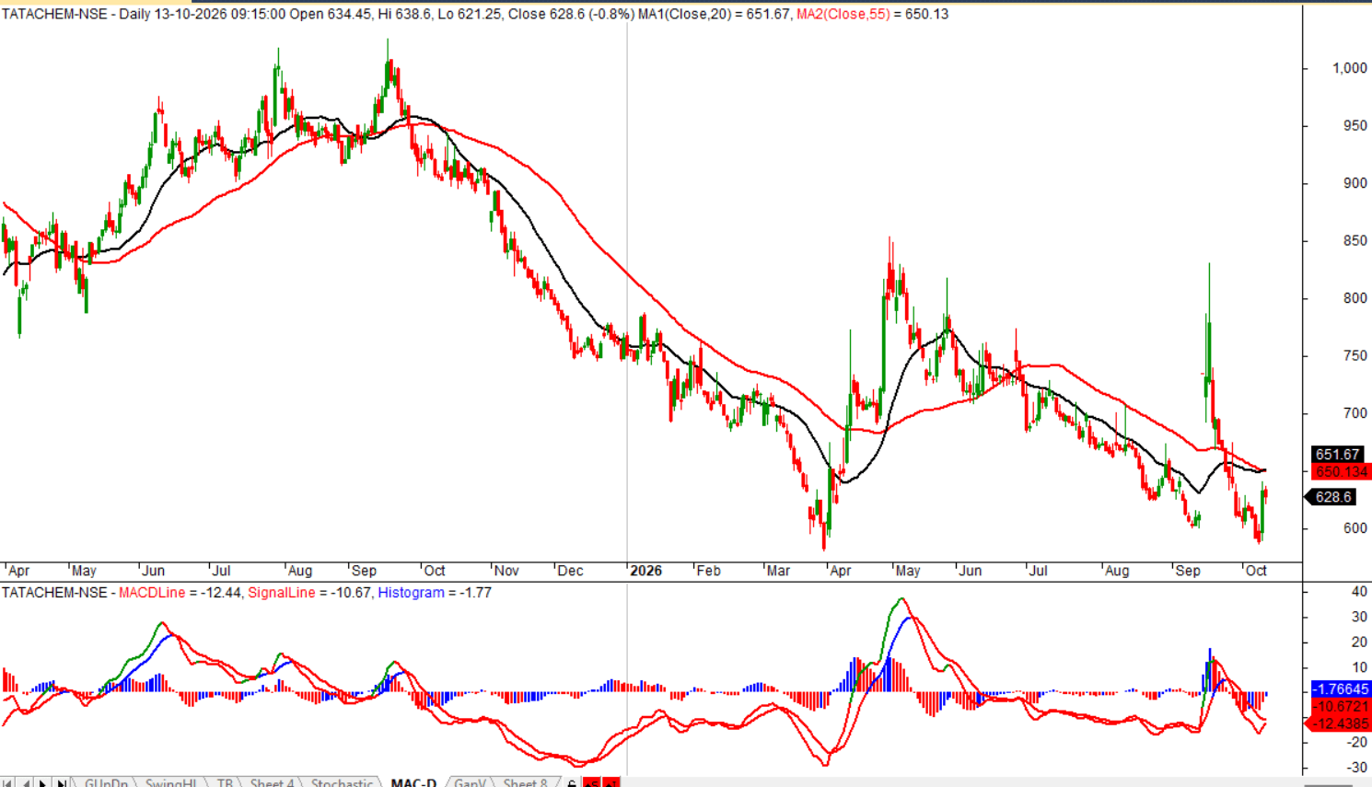Click the TATACHEM-NSE Daily title text

76,15
